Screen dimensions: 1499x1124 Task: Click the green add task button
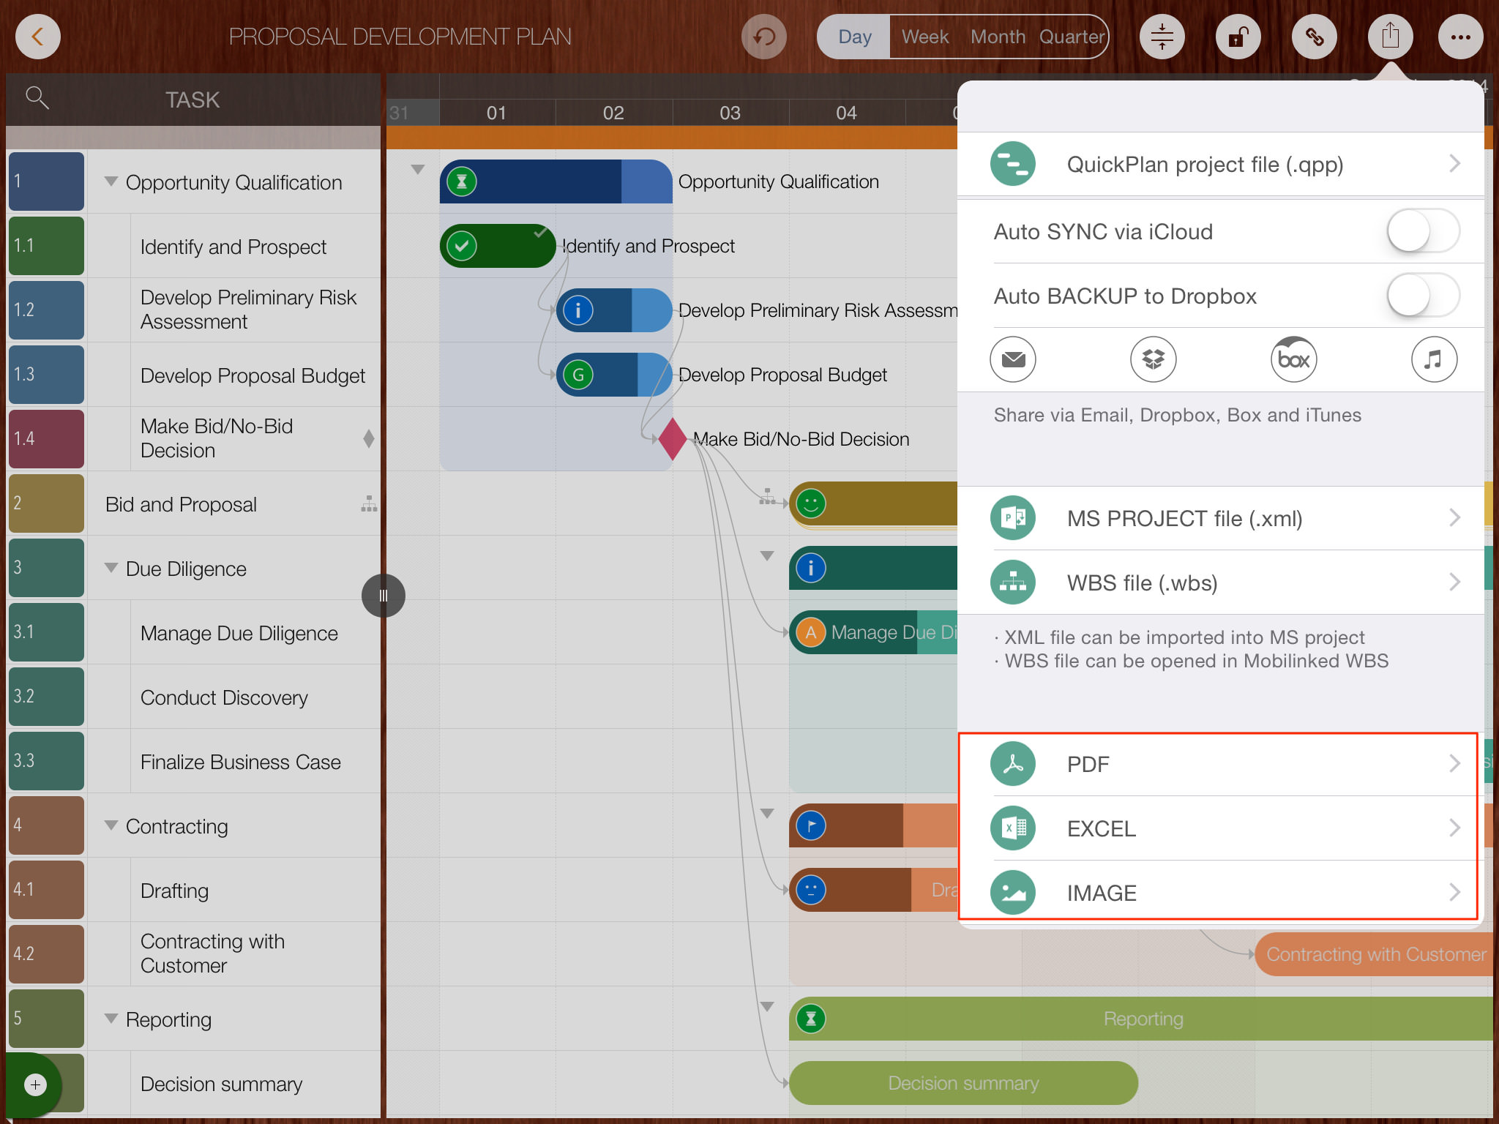(x=35, y=1084)
